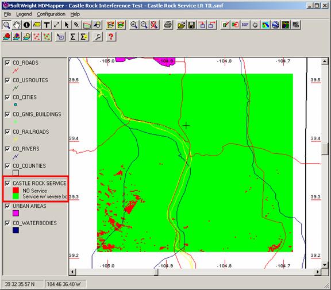Open the Legend menu
331x290 pixels.
(x=24, y=14)
